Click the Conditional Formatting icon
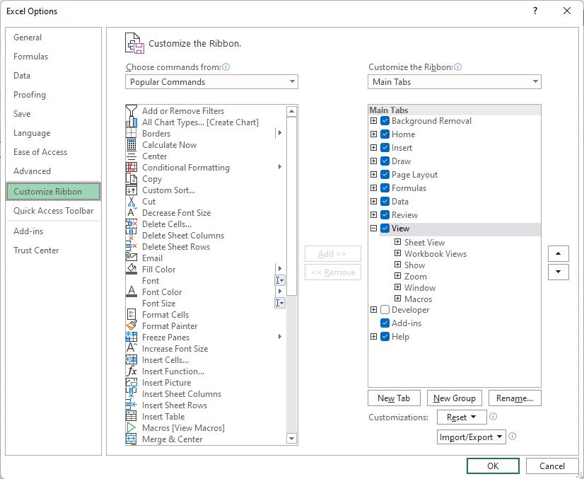The width and height of the screenshot is (584, 479). (x=131, y=168)
